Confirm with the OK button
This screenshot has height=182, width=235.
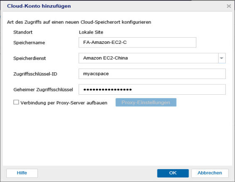click(173, 173)
